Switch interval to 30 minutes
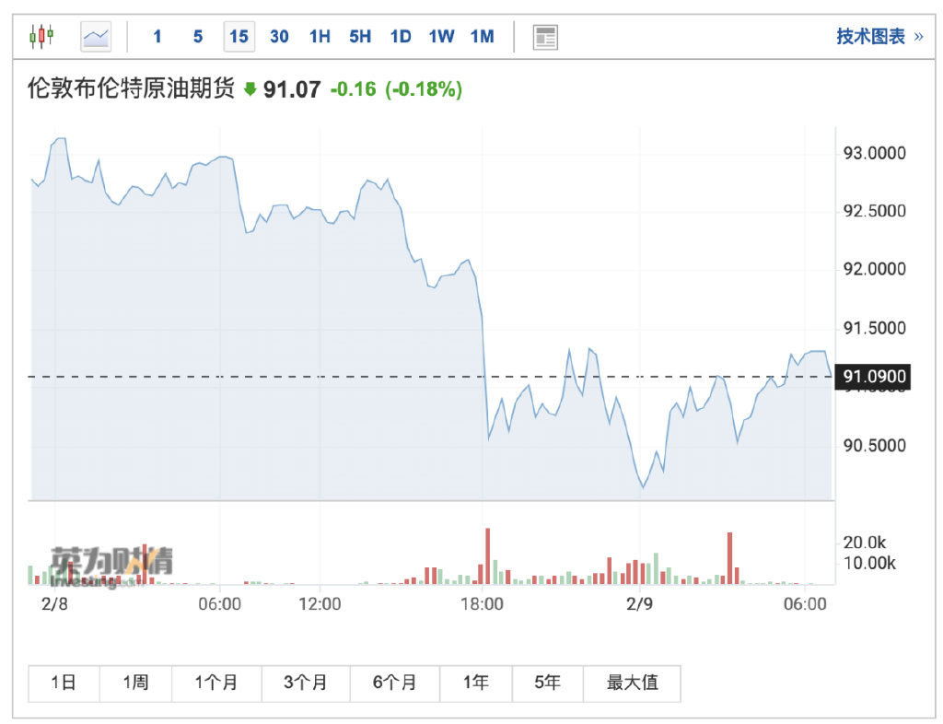 click(x=279, y=37)
